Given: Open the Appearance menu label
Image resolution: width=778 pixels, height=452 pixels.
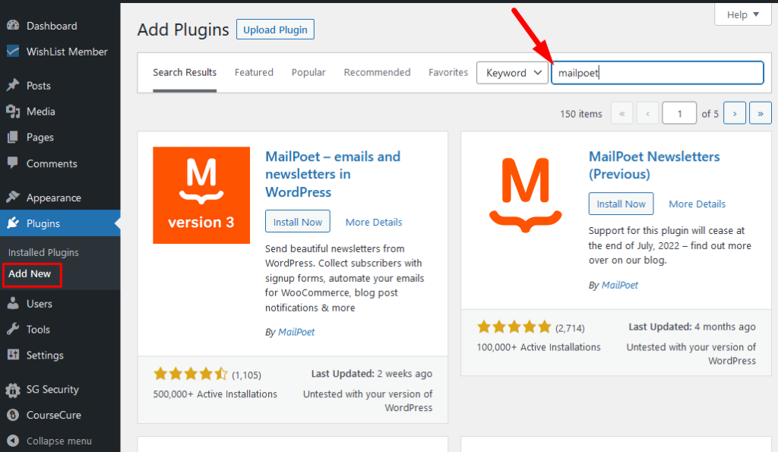Looking at the screenshot, I should 54,198.
